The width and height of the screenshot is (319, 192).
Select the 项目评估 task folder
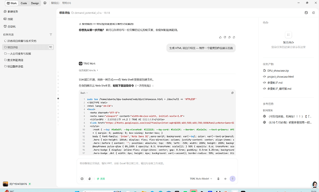point(28,47)
